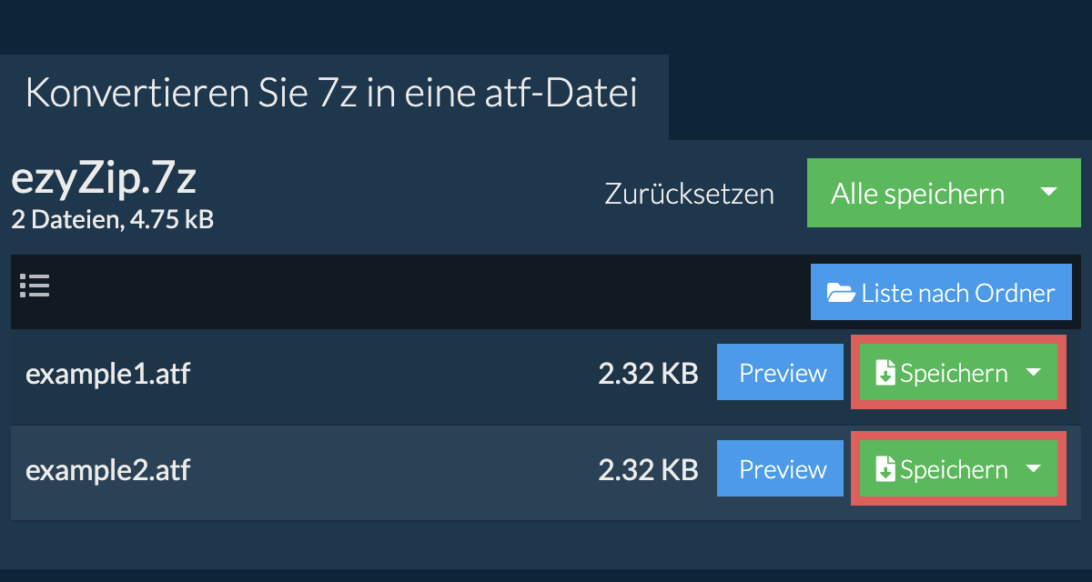Select the example1.atf file name
1092x582 pixels.
(x=108, y=374)
